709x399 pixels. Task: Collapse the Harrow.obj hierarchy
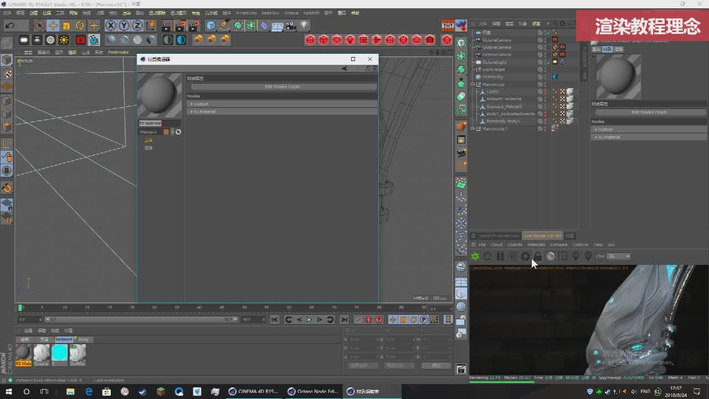click(x=473, y=84)
